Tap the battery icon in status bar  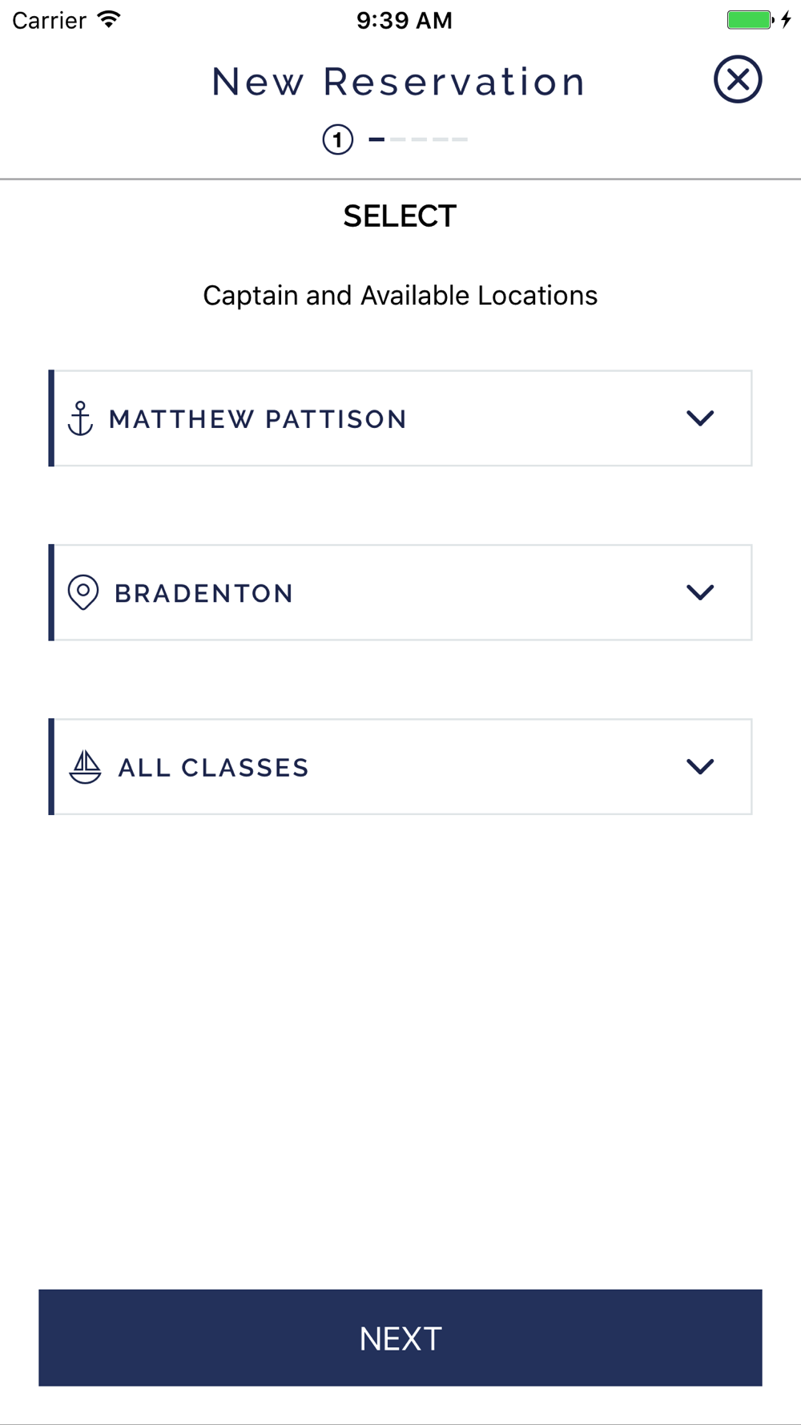click(x=750, y=19)
